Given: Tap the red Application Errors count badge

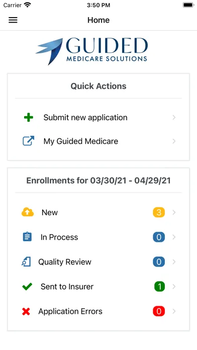Looking at the screenshot, I should 159,311.
